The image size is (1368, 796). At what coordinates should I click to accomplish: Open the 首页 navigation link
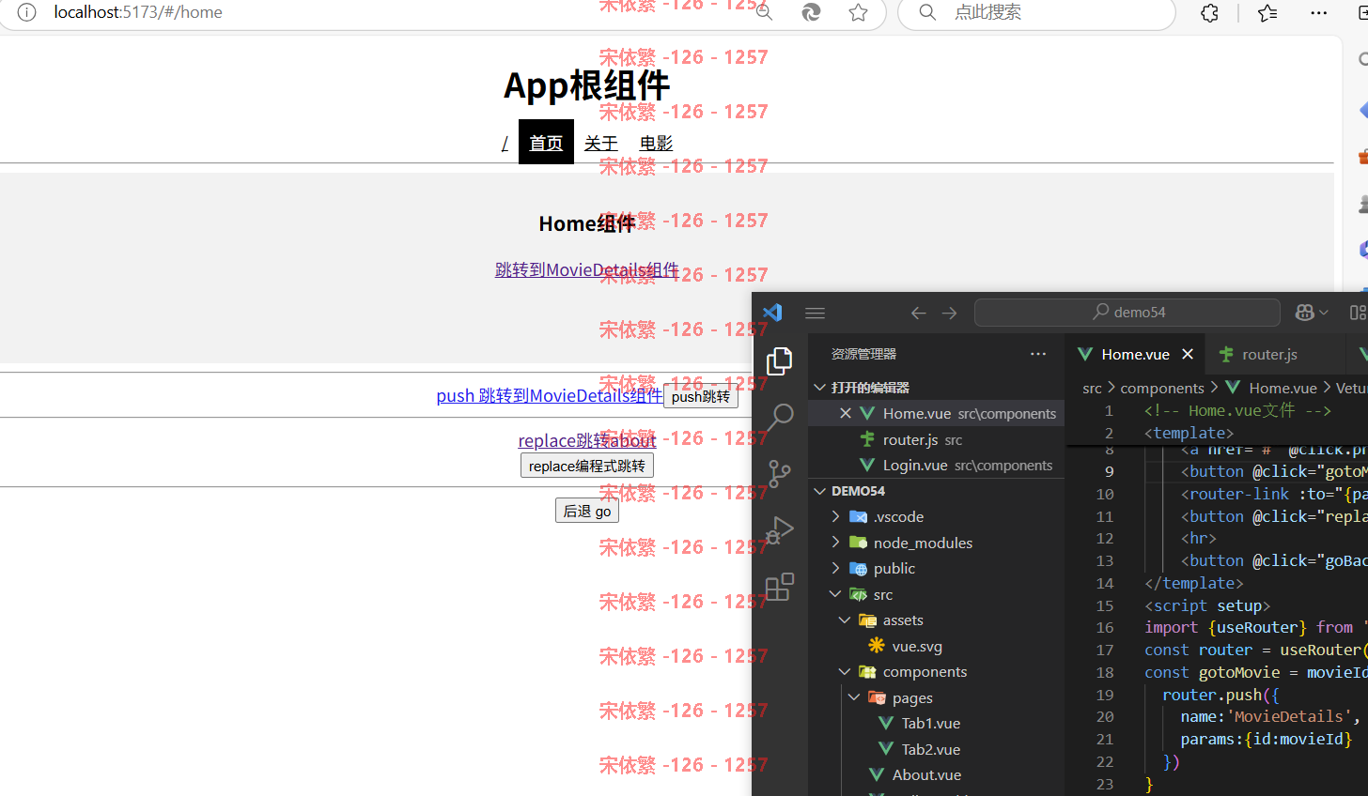click(x=546, y=143)
